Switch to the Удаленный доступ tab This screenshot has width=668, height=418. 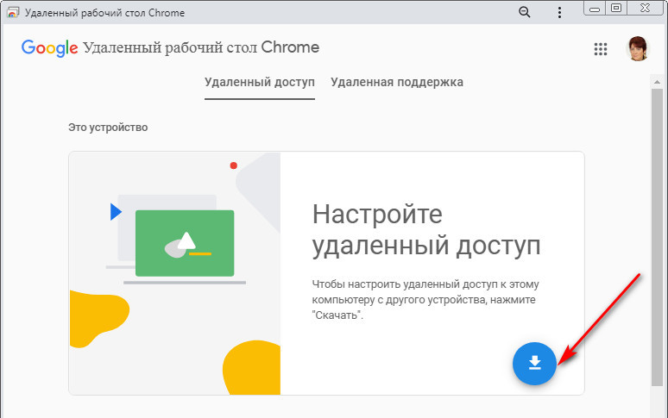click(x=260, y=83)
